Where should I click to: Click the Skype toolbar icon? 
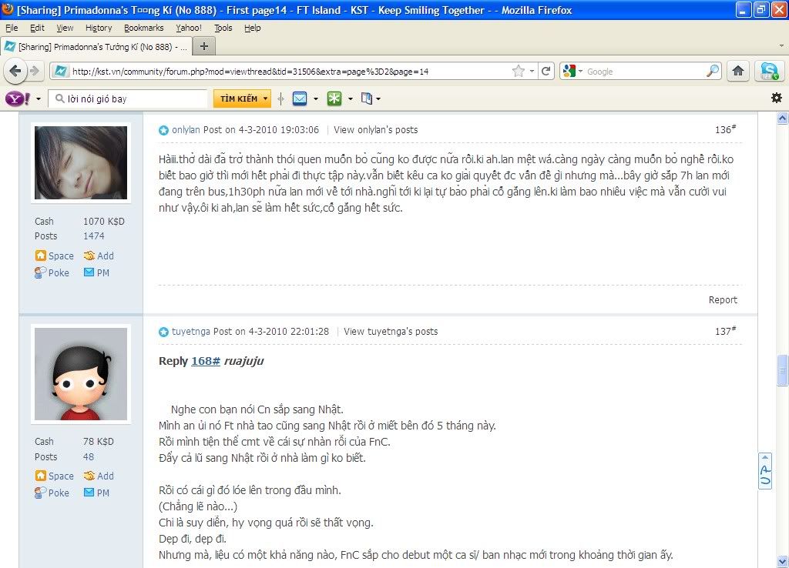[x=770, y=71]
